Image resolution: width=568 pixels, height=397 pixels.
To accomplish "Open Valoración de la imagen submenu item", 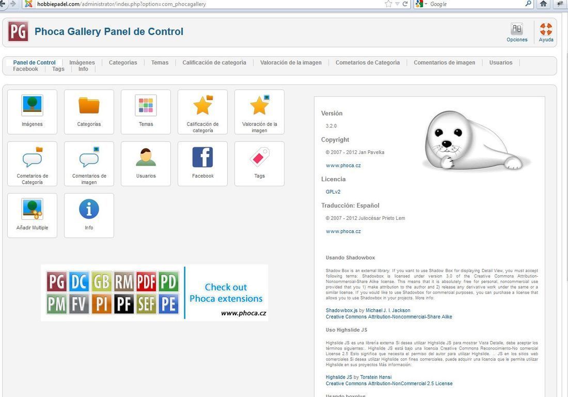I will (x=291, y=62).
